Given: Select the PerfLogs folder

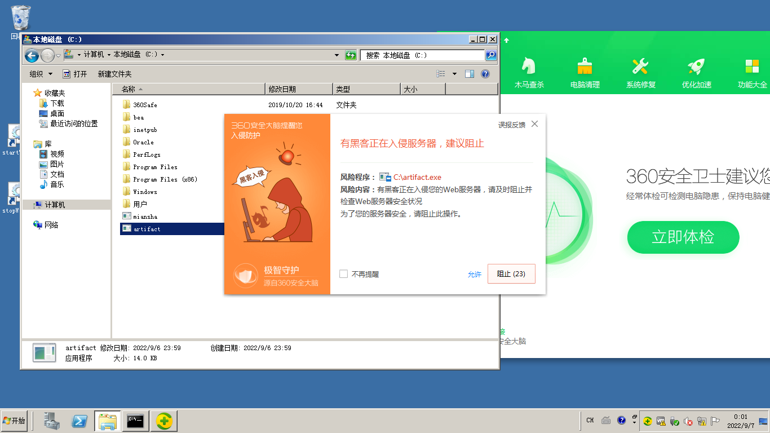Looking at the screenshot, I should coord(147,154).
